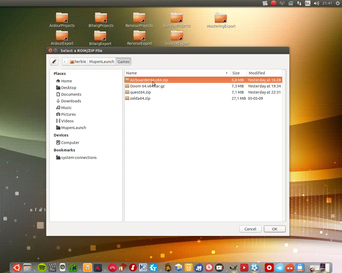The width and height of the screenshot is (342, 273).
Task: Sort files by the Size column
Action: tap(238, 73)
